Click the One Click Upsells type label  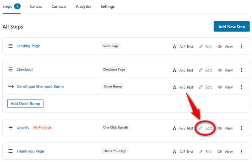coord(116,127)
